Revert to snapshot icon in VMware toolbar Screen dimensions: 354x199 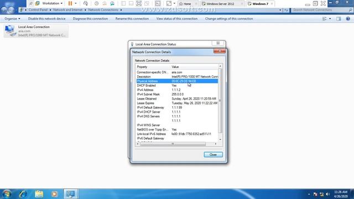click(105, 3)
